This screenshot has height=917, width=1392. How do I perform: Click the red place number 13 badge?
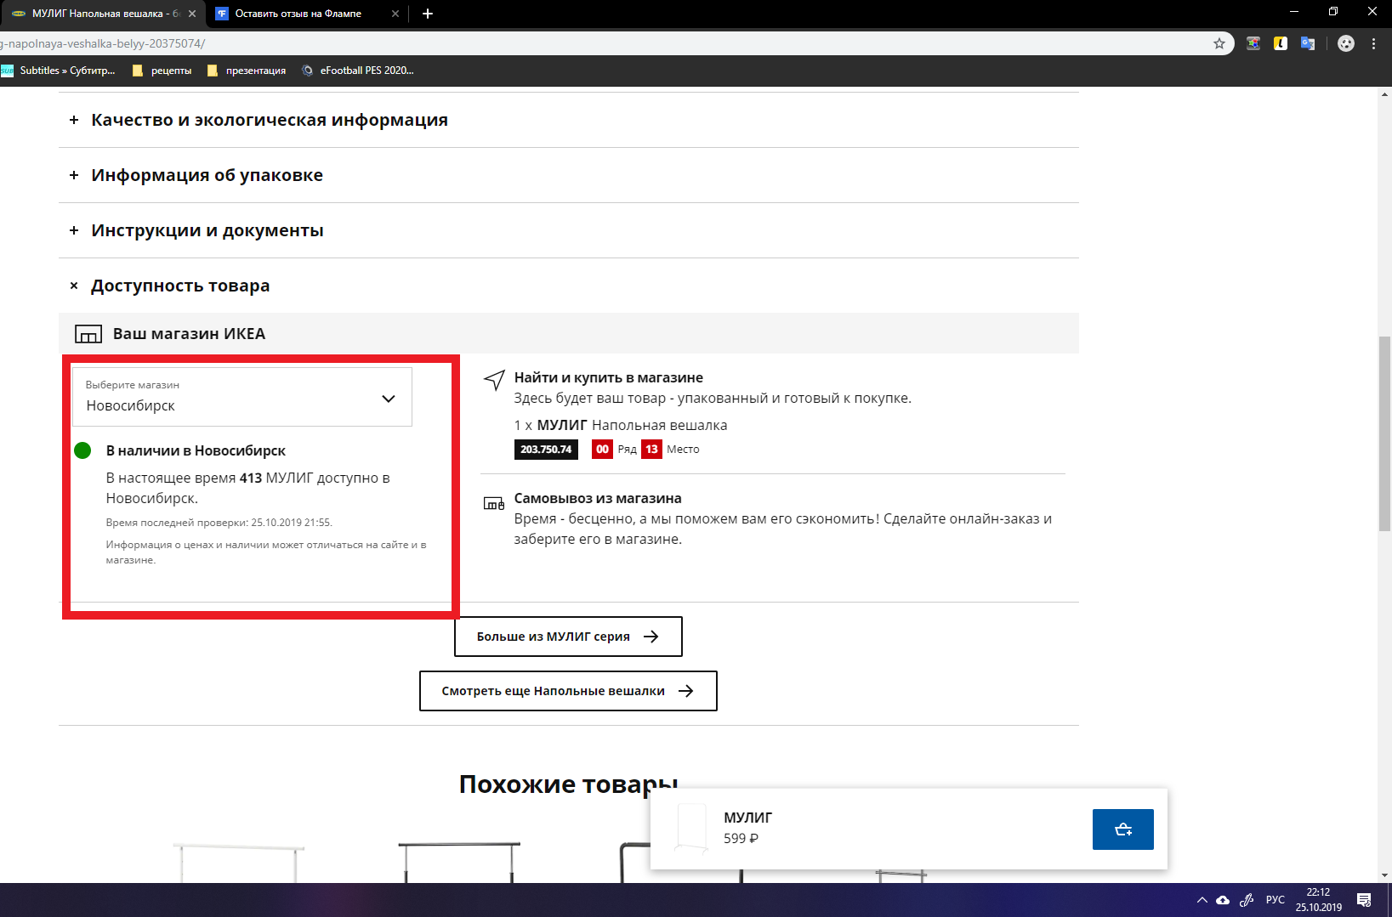tap(651, 450)
